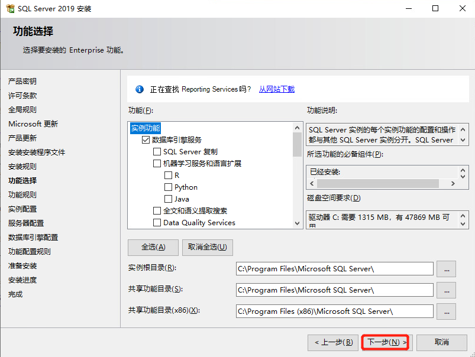475x357 pixels.
Task: Click 功能说明 scroll up arrow
Action: 463,130
